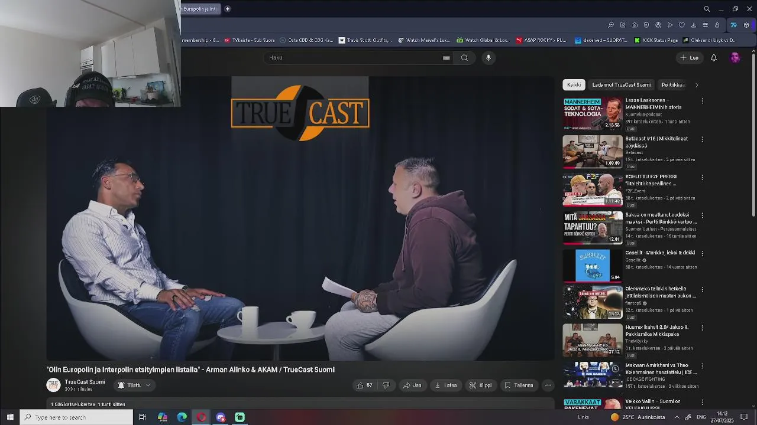
Task: Open the on-screen keyboard icon in search box
Action: 447,58
